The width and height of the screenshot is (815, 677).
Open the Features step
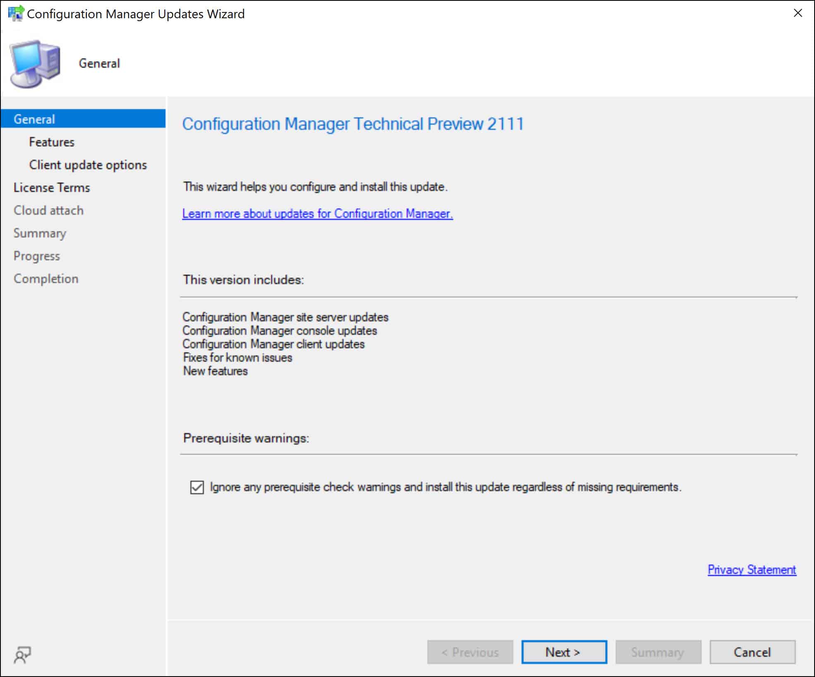click(52, 142)
